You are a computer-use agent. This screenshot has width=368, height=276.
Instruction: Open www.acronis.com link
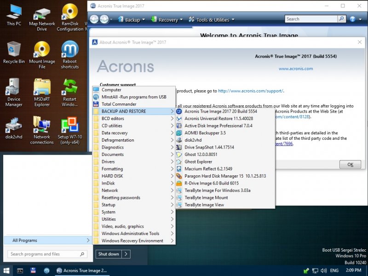296,69
